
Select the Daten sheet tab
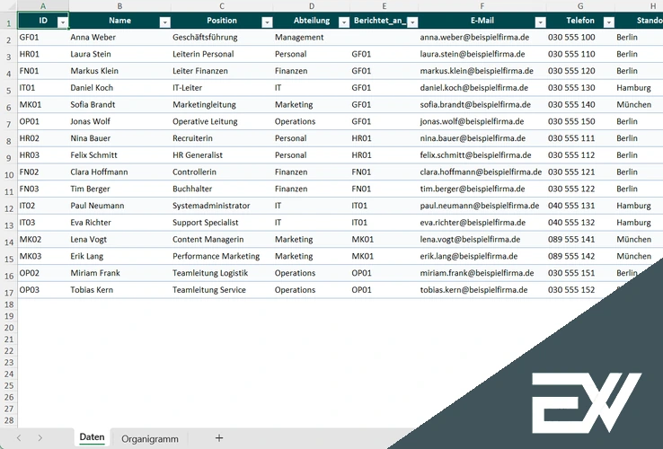click(92, 437)
